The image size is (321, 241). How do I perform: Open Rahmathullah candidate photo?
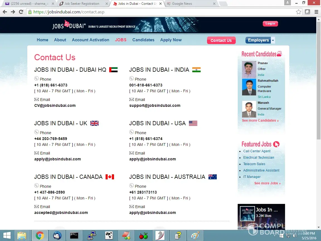coord(249,87)
